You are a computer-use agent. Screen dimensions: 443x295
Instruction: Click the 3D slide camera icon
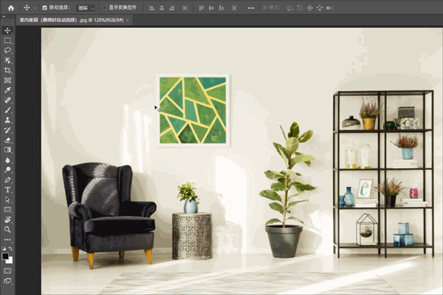[x=320, y=8]
